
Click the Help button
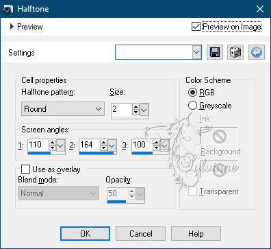tap(196, 234)
